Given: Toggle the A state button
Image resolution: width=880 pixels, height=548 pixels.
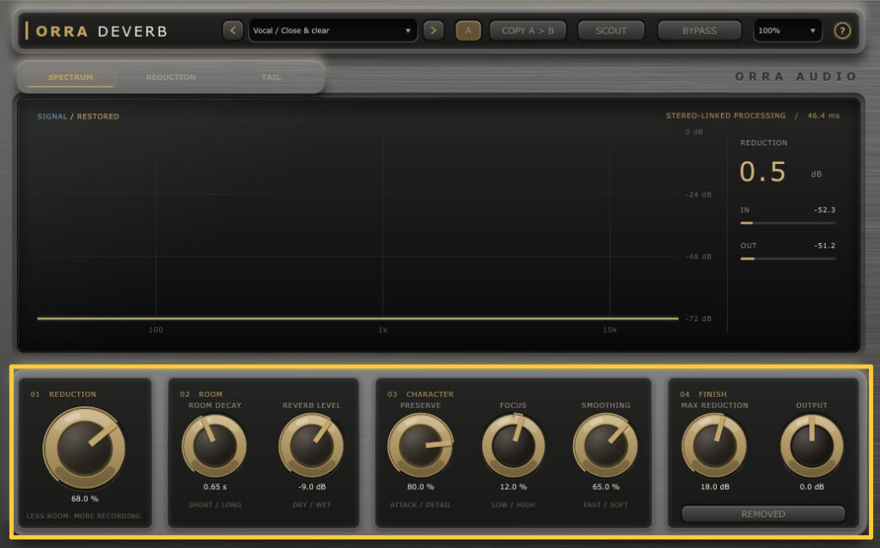Looking at the screenshot, I should click(468, 30).
